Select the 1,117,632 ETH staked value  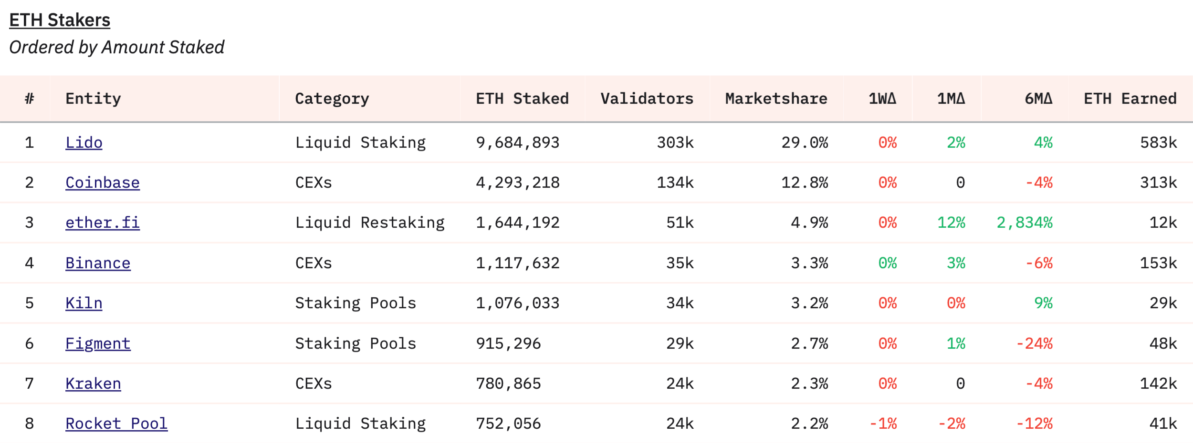coord(518,263)
